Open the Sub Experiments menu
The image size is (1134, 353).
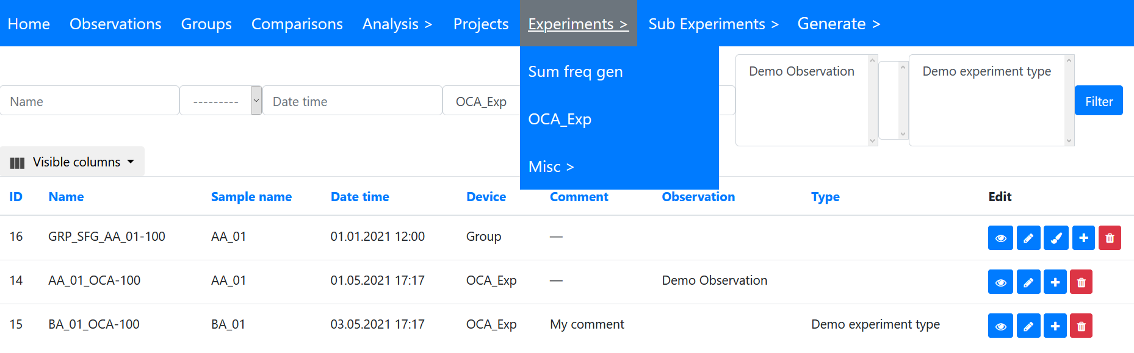point(713,24)
